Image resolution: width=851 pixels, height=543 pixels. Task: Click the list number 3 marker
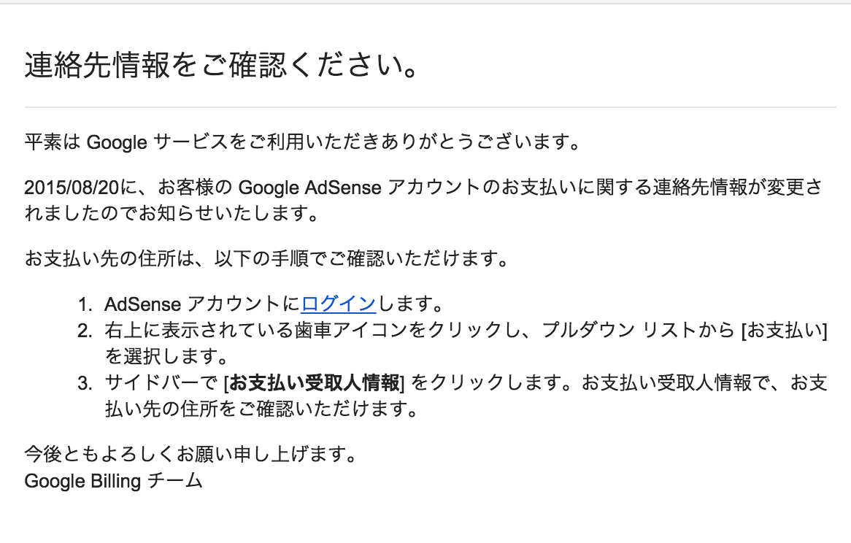point(85,383)
